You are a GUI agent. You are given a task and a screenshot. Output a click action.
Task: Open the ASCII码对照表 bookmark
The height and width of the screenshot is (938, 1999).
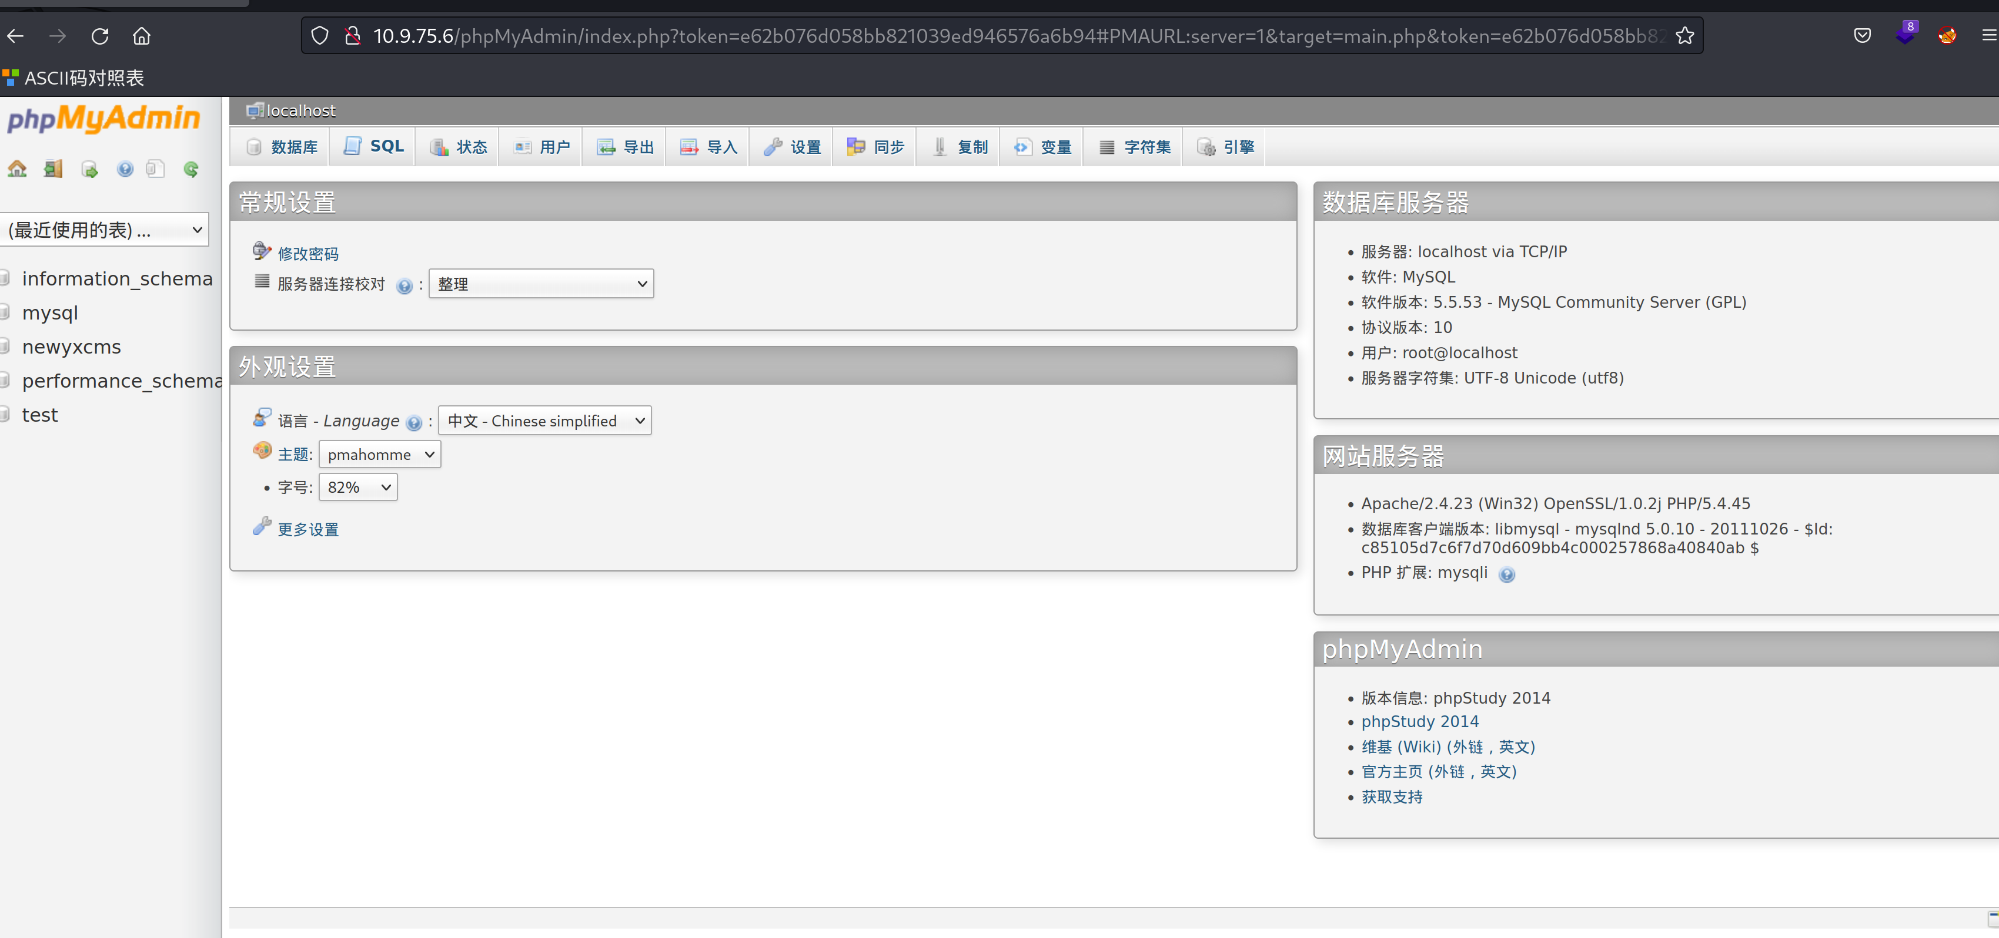73,78
